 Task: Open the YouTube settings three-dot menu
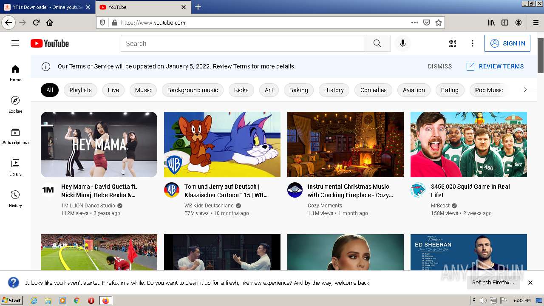click(472, 43)
